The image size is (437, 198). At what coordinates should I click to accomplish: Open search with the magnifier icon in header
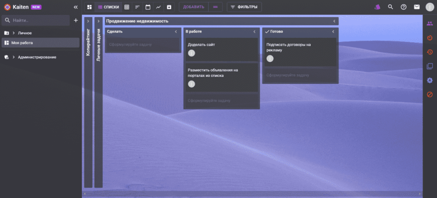390,7
